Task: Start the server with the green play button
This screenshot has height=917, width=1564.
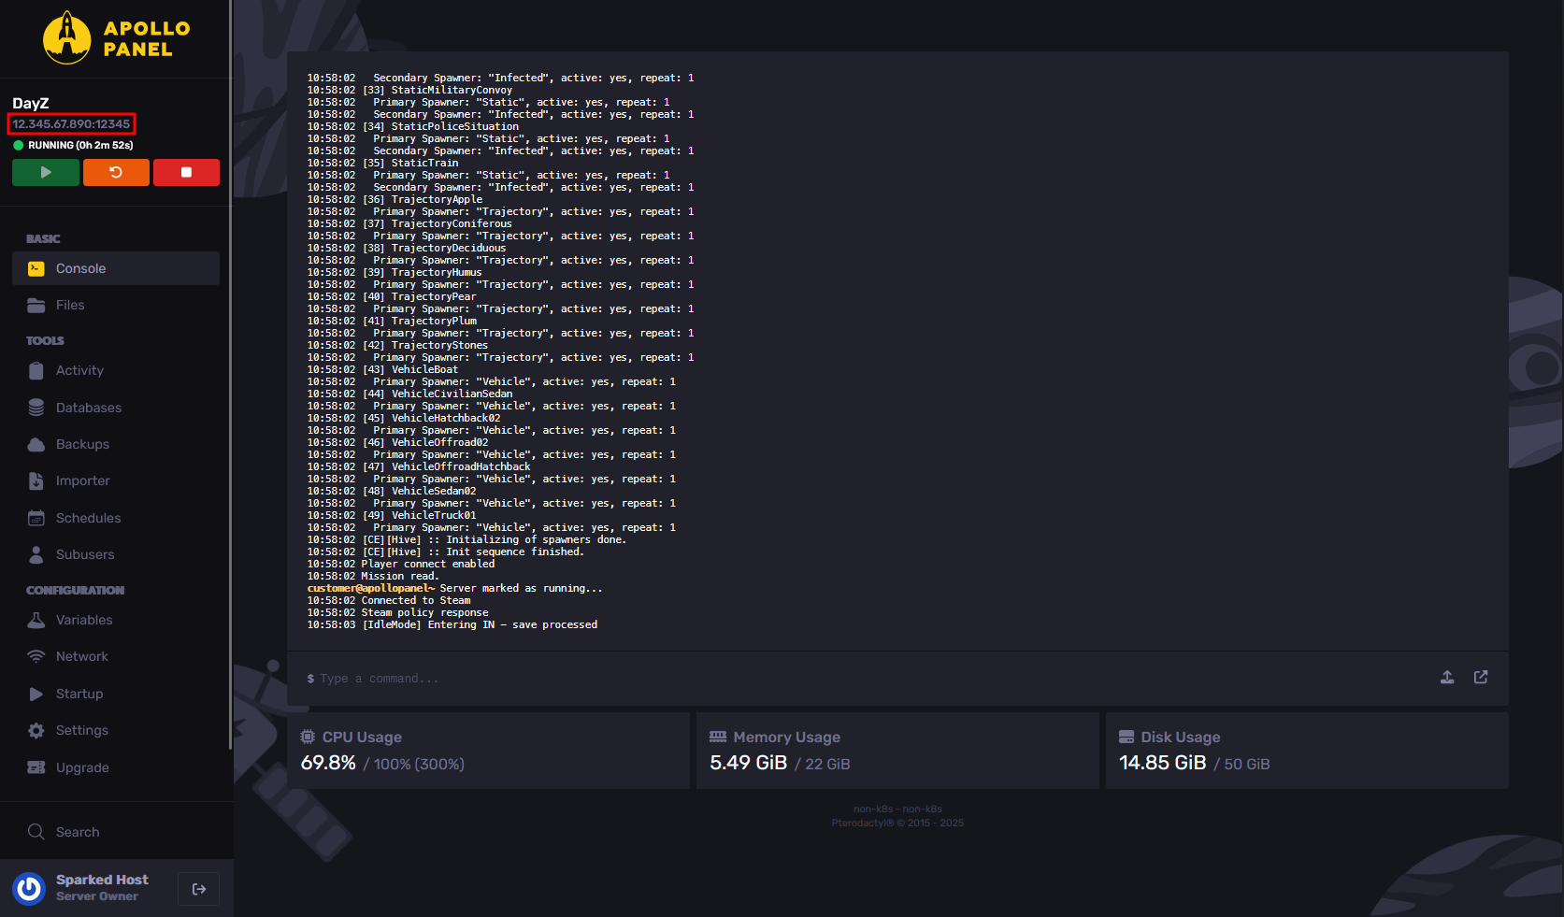Action: 46,172
